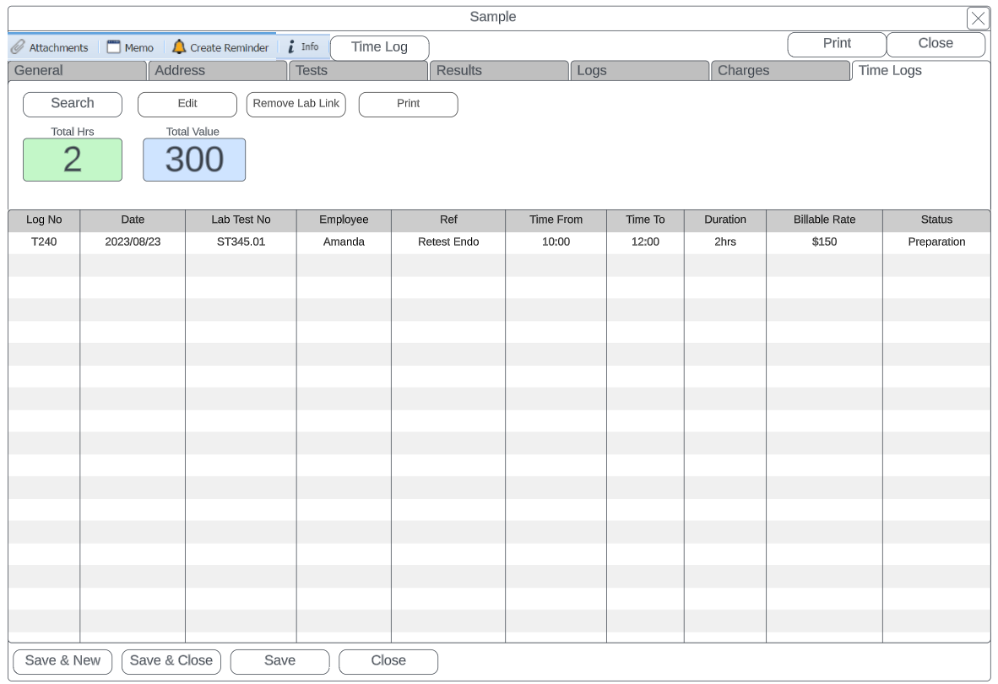Screen dimensions: 998x684
Task: Click the top right Print button
Action: [837, 44]
